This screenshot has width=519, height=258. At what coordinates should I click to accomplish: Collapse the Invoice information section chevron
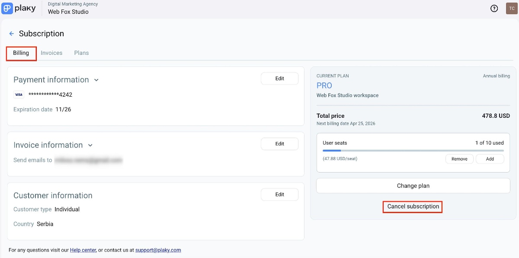[x=90, y=145]
